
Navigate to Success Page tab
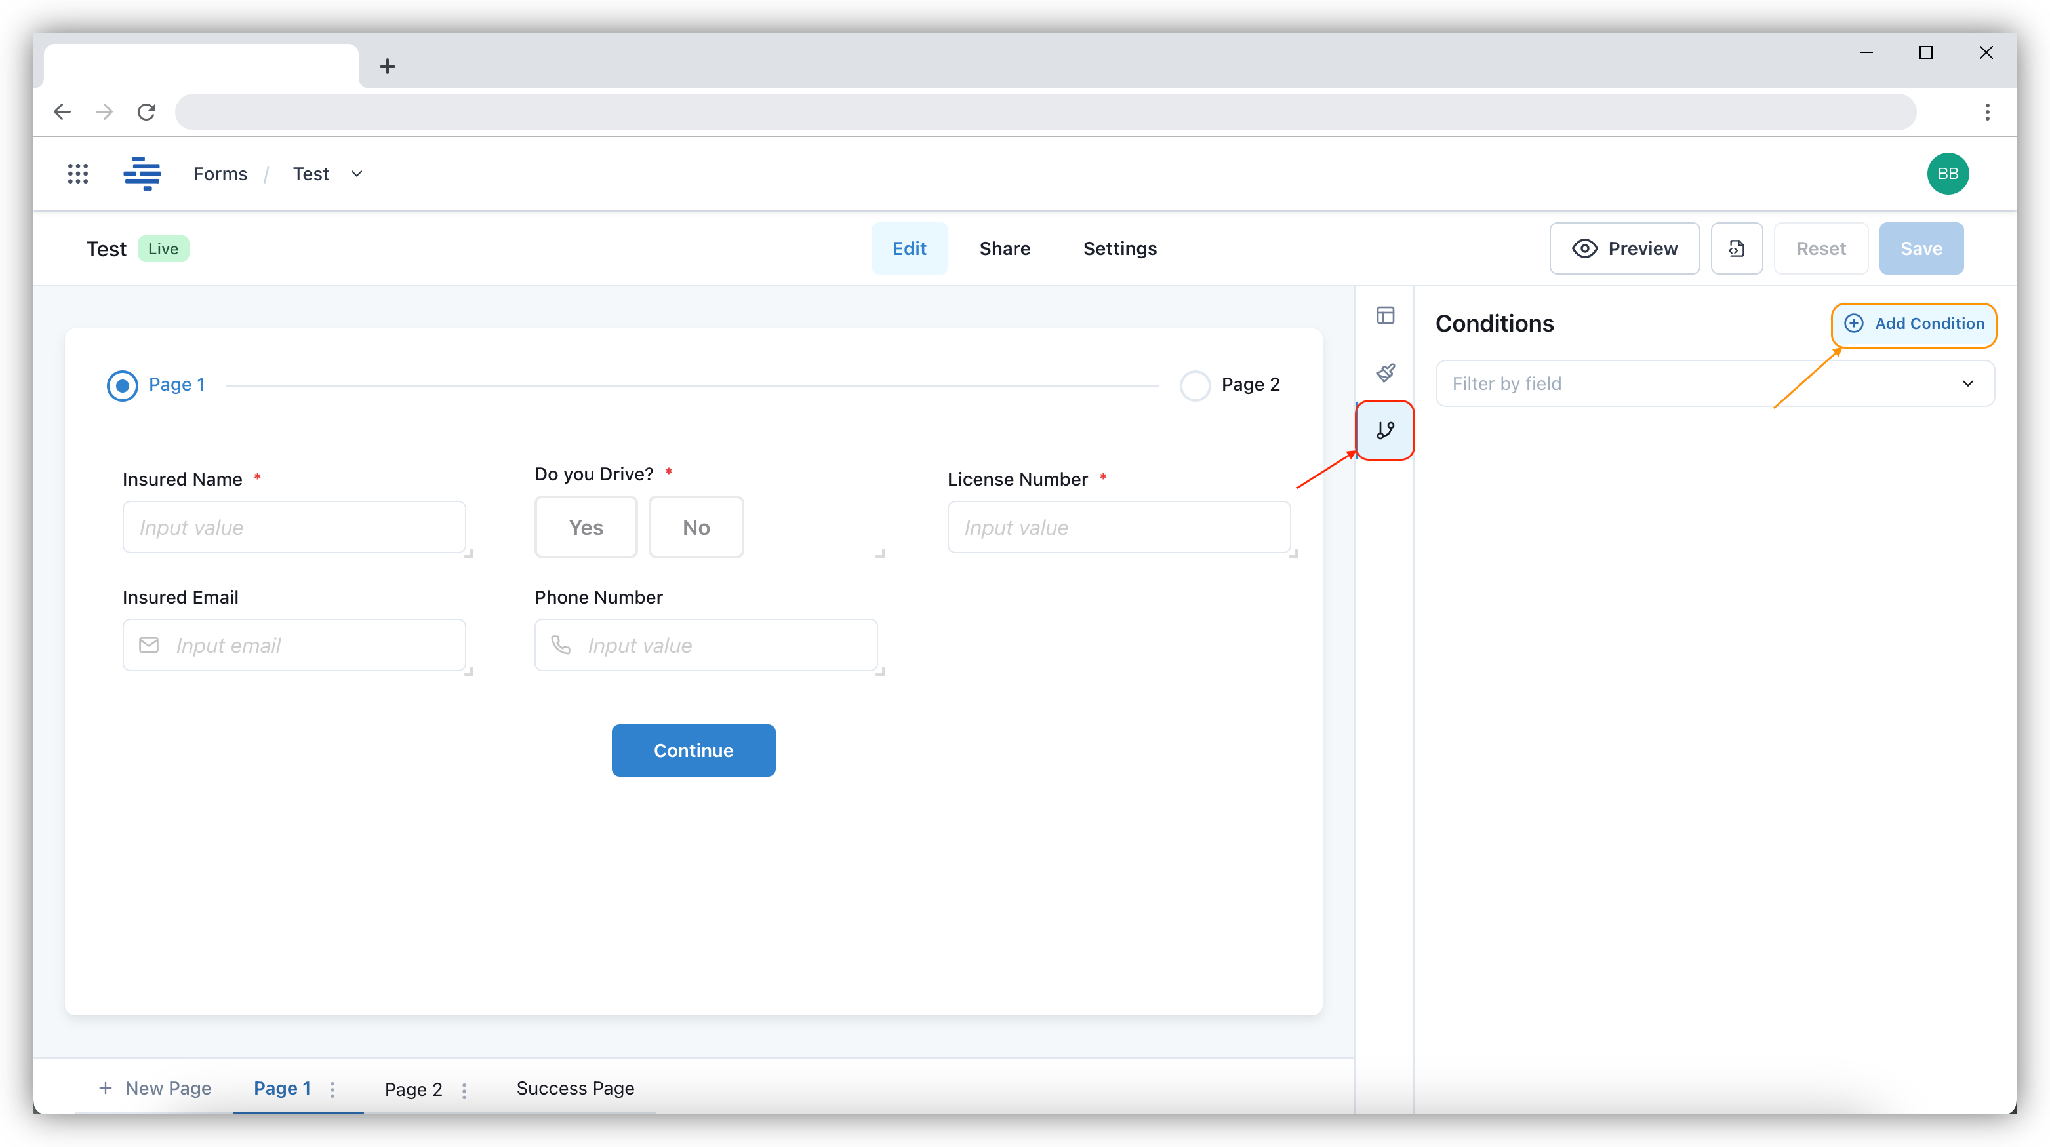(x=574, y=1088)
